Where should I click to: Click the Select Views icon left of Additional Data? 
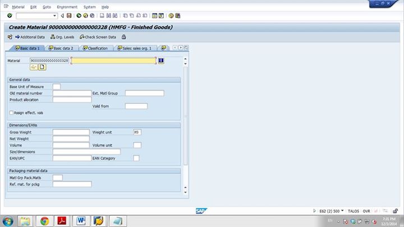click(x=10, y=37)
